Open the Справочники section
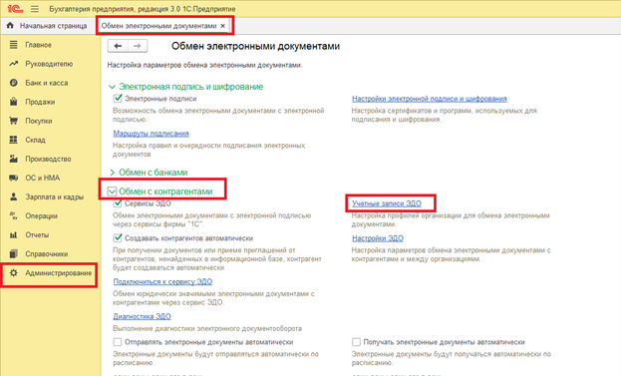Screen dimensions: 621x376 pyautogui.click(x=46, y=254)
